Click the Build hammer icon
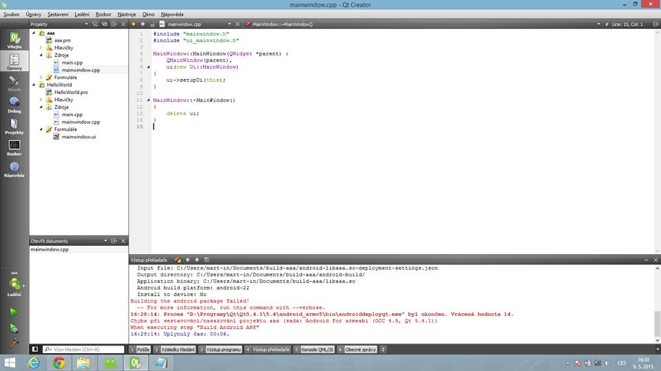This screenshot has height=371, width=661. (14, 343)
